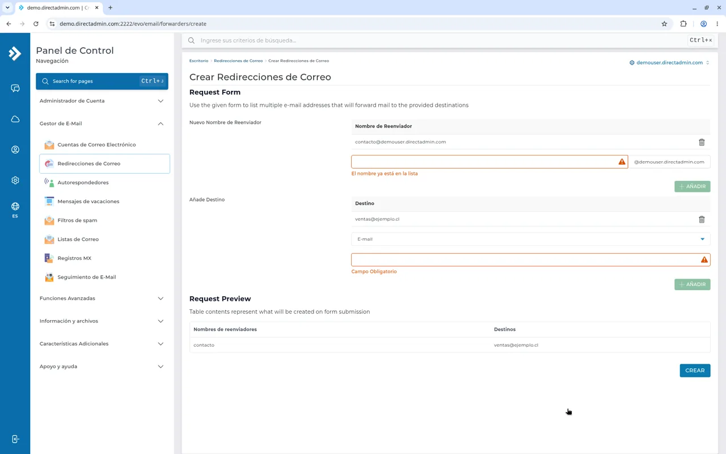
Task: Click the Search for pages box
Action: point(102,81)
